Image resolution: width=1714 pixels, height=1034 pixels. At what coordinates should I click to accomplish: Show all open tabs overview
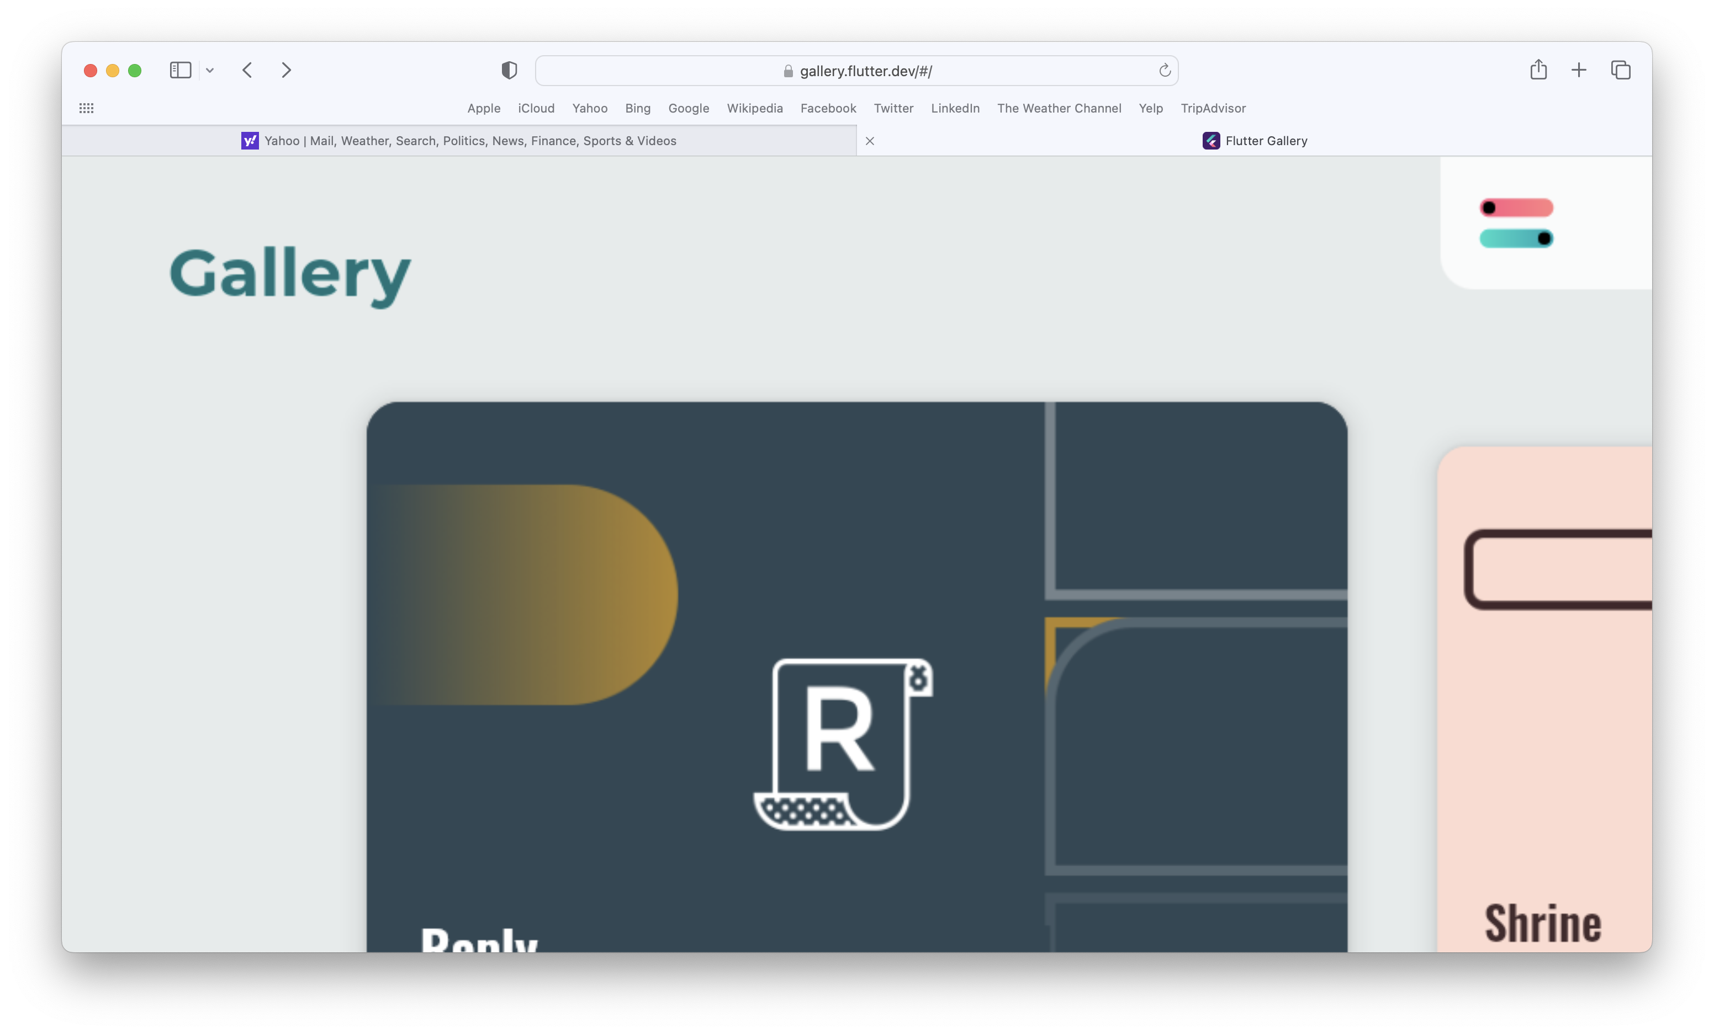pos(1621,70)
